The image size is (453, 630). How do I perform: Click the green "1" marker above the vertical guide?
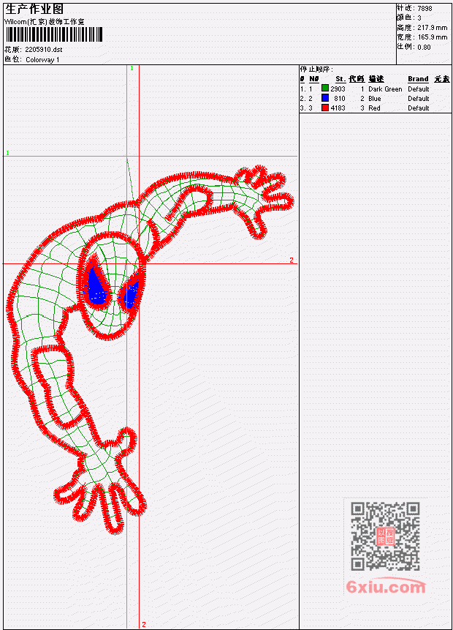point(132,68)
